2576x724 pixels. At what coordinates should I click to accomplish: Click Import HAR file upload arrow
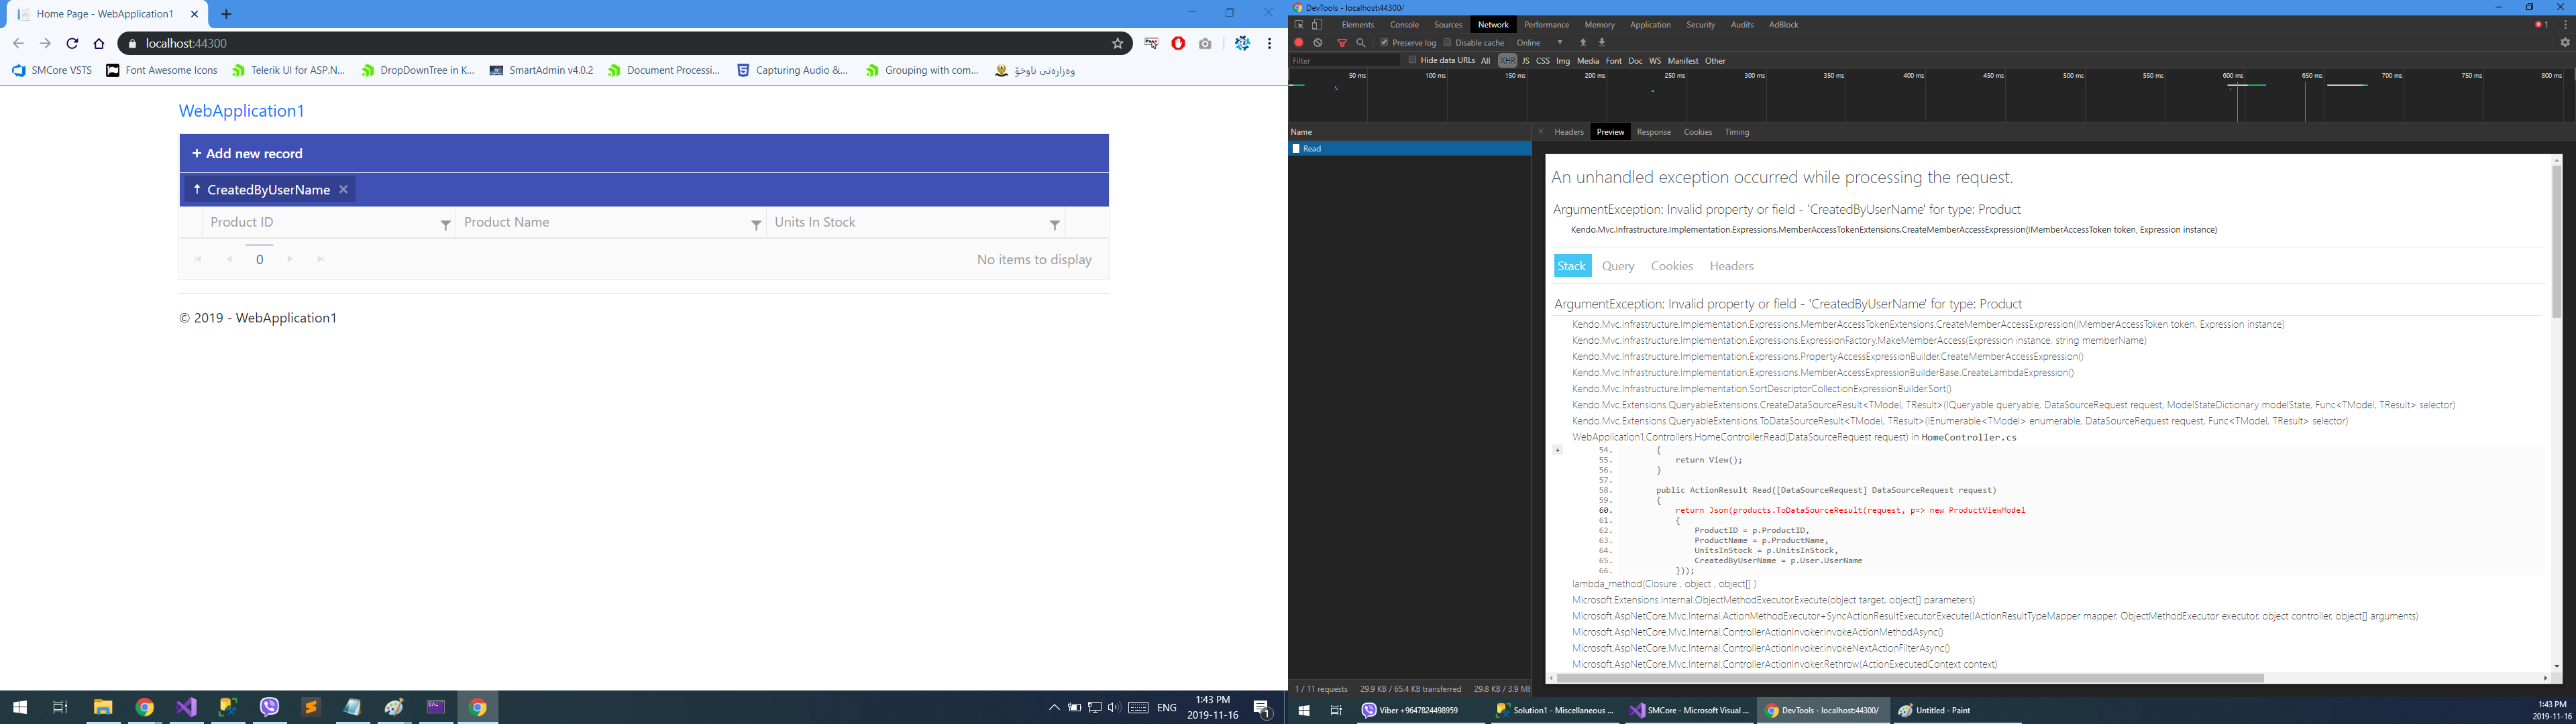pyautogui.click(x=1583, y=43)
